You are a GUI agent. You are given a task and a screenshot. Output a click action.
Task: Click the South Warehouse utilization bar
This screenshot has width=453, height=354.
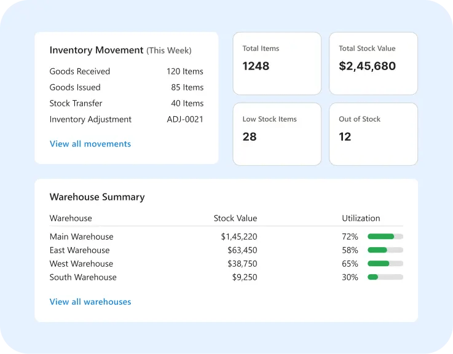click(385, 277)
